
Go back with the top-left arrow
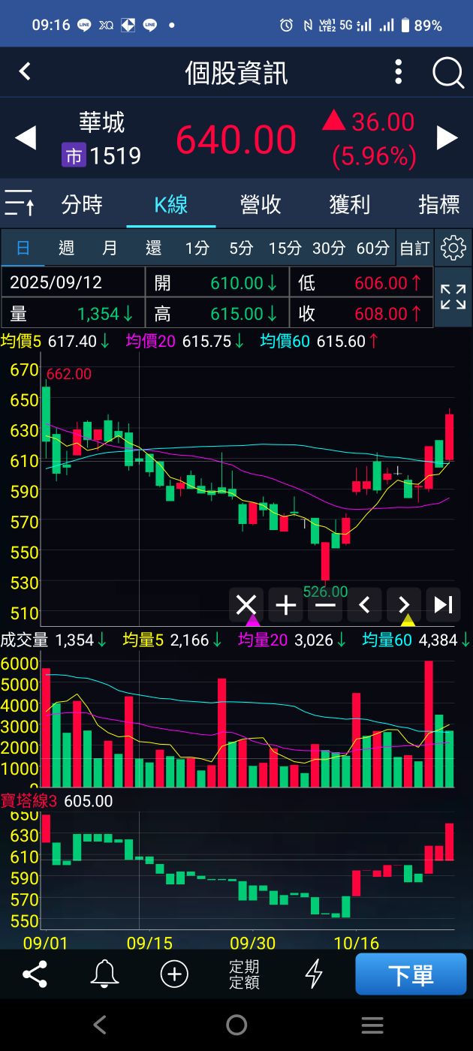(25, 72)
